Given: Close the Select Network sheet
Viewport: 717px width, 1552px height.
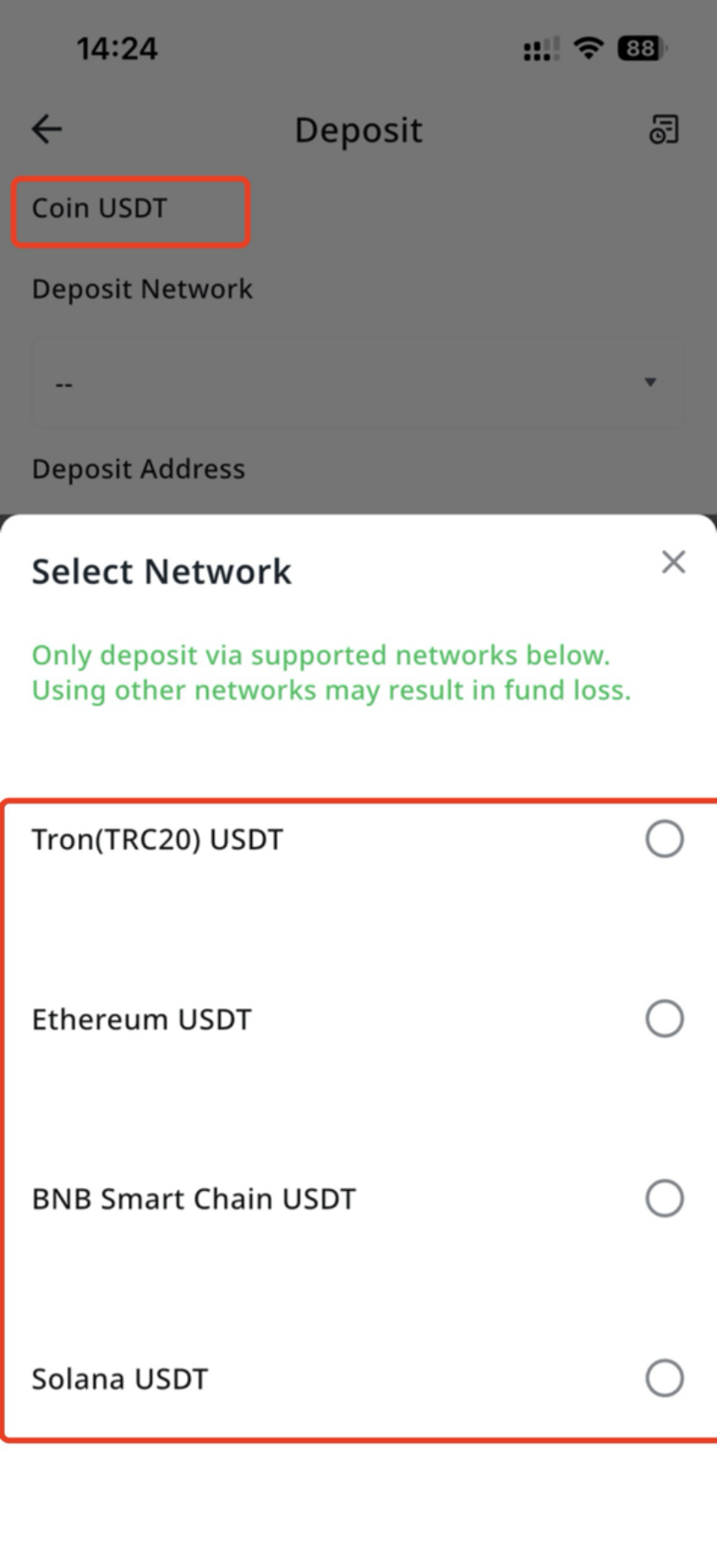Looking at the screenshot, I should (x=673, y=563).
